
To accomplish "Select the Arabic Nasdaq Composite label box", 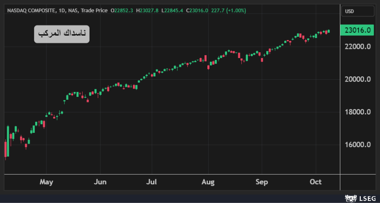I will click(x=62, y=34).
